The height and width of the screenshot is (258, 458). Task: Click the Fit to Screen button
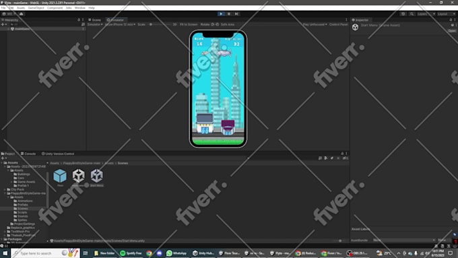click(x=189, y=24)
